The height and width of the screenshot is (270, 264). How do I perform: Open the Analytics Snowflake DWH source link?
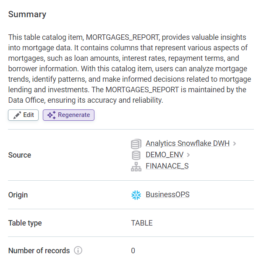pyautogui.click(x=187, y=143)
